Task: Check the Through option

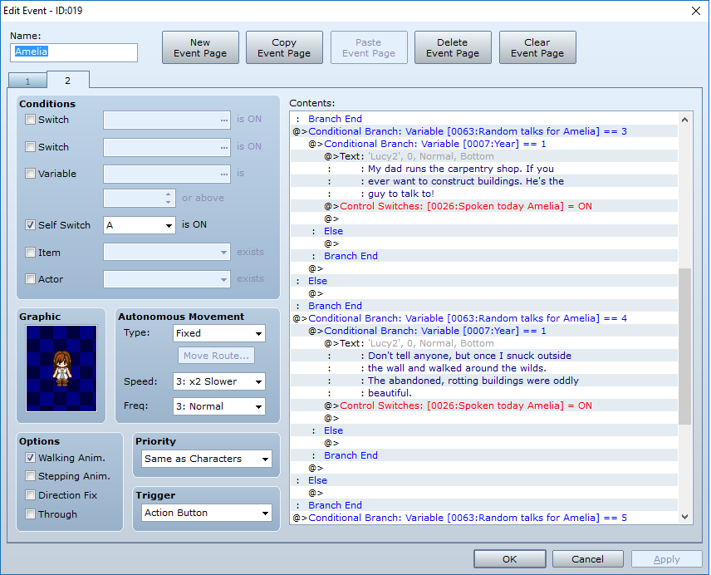Action: pyautogui.click(x=31, y=514)
